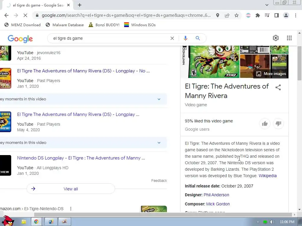
Task: Open the volume control in system tray
Action: pyautogui.click(x=272, y=222)
